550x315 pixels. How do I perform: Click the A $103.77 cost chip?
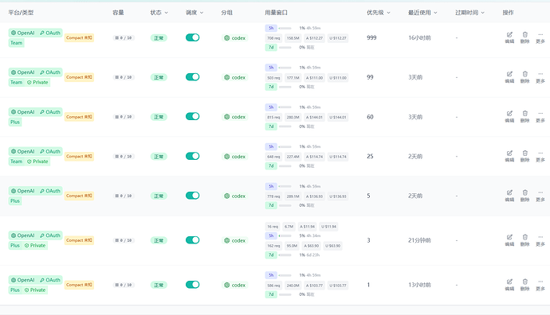[314, 286]
